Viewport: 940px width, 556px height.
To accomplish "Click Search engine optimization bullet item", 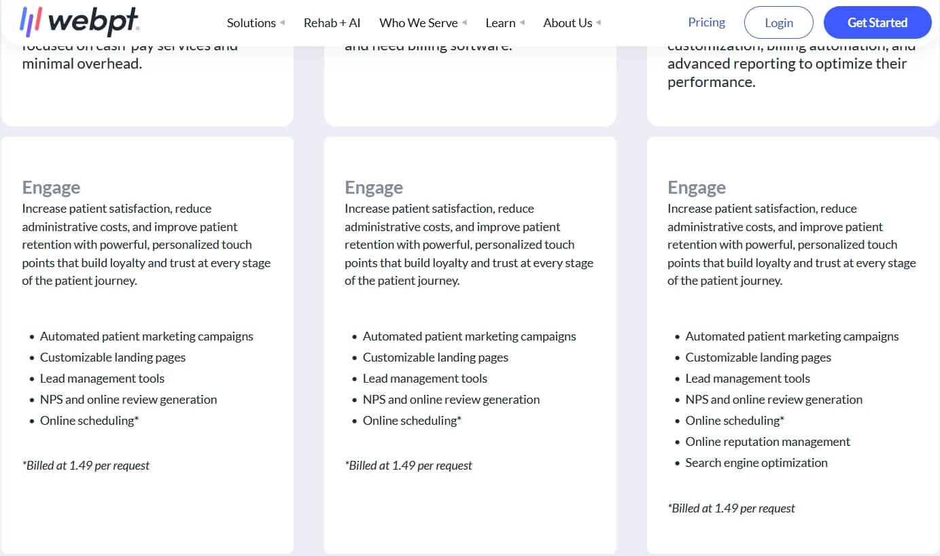I will pyautogui.click(x=756, y=462).
